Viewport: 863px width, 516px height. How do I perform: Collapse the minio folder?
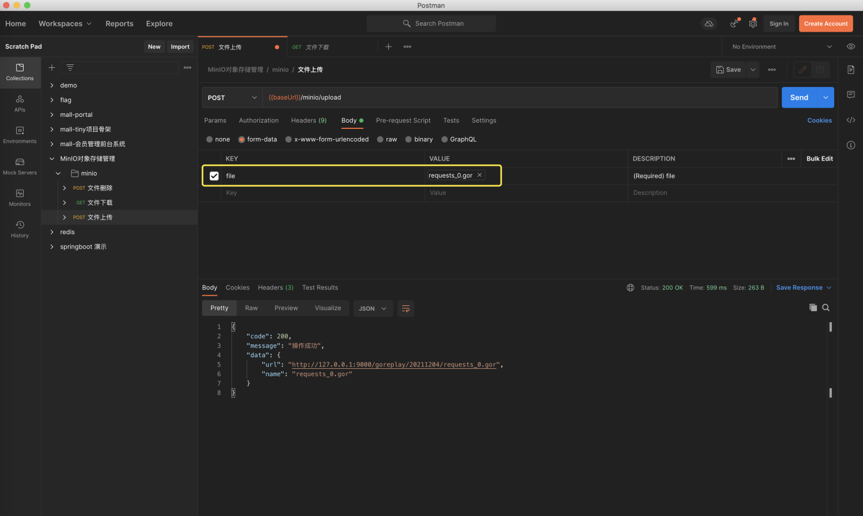coord(58,173)
